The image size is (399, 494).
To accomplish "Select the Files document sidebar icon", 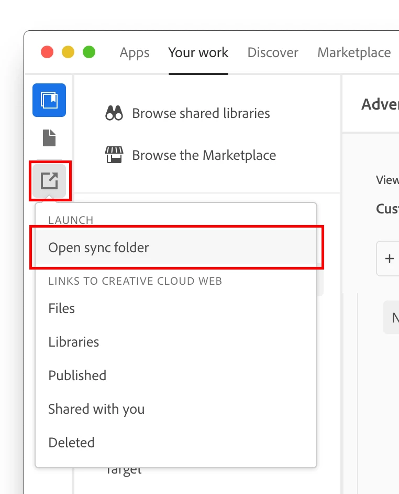I will [x=49, y=138].
